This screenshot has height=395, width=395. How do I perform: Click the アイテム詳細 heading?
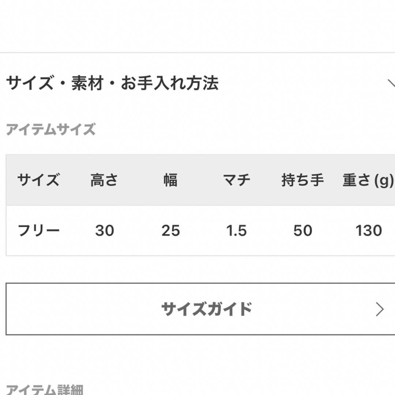click(44, 390)
